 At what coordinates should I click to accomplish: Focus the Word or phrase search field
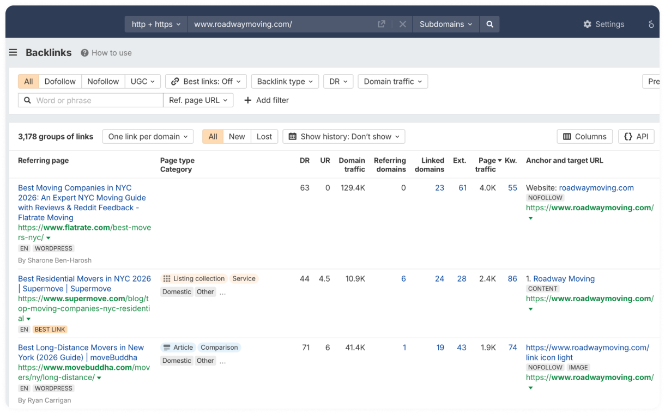click(90, 100)
